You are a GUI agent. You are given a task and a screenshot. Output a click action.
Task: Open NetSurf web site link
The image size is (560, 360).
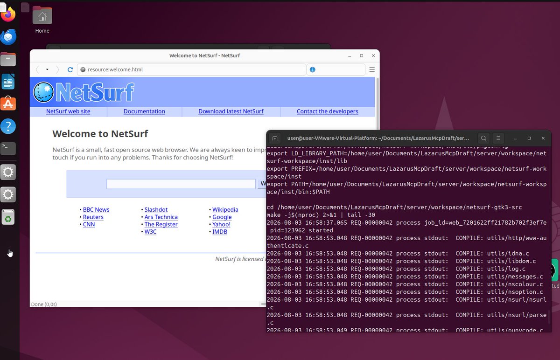click(68, 111)
